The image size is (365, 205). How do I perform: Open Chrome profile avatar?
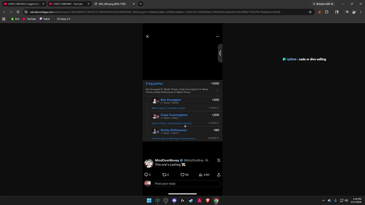coord(354,12)
